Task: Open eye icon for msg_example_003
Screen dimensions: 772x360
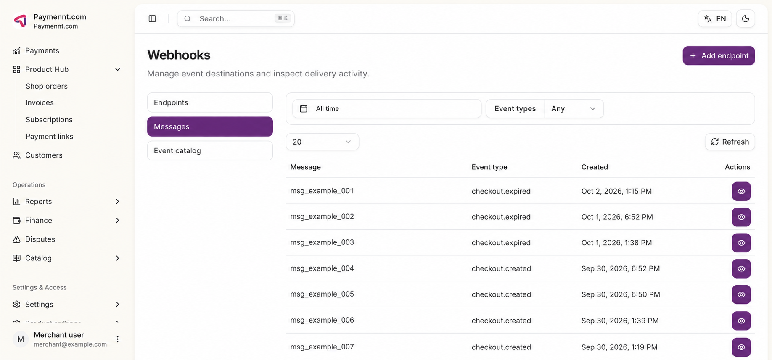Action: point(741,243)
